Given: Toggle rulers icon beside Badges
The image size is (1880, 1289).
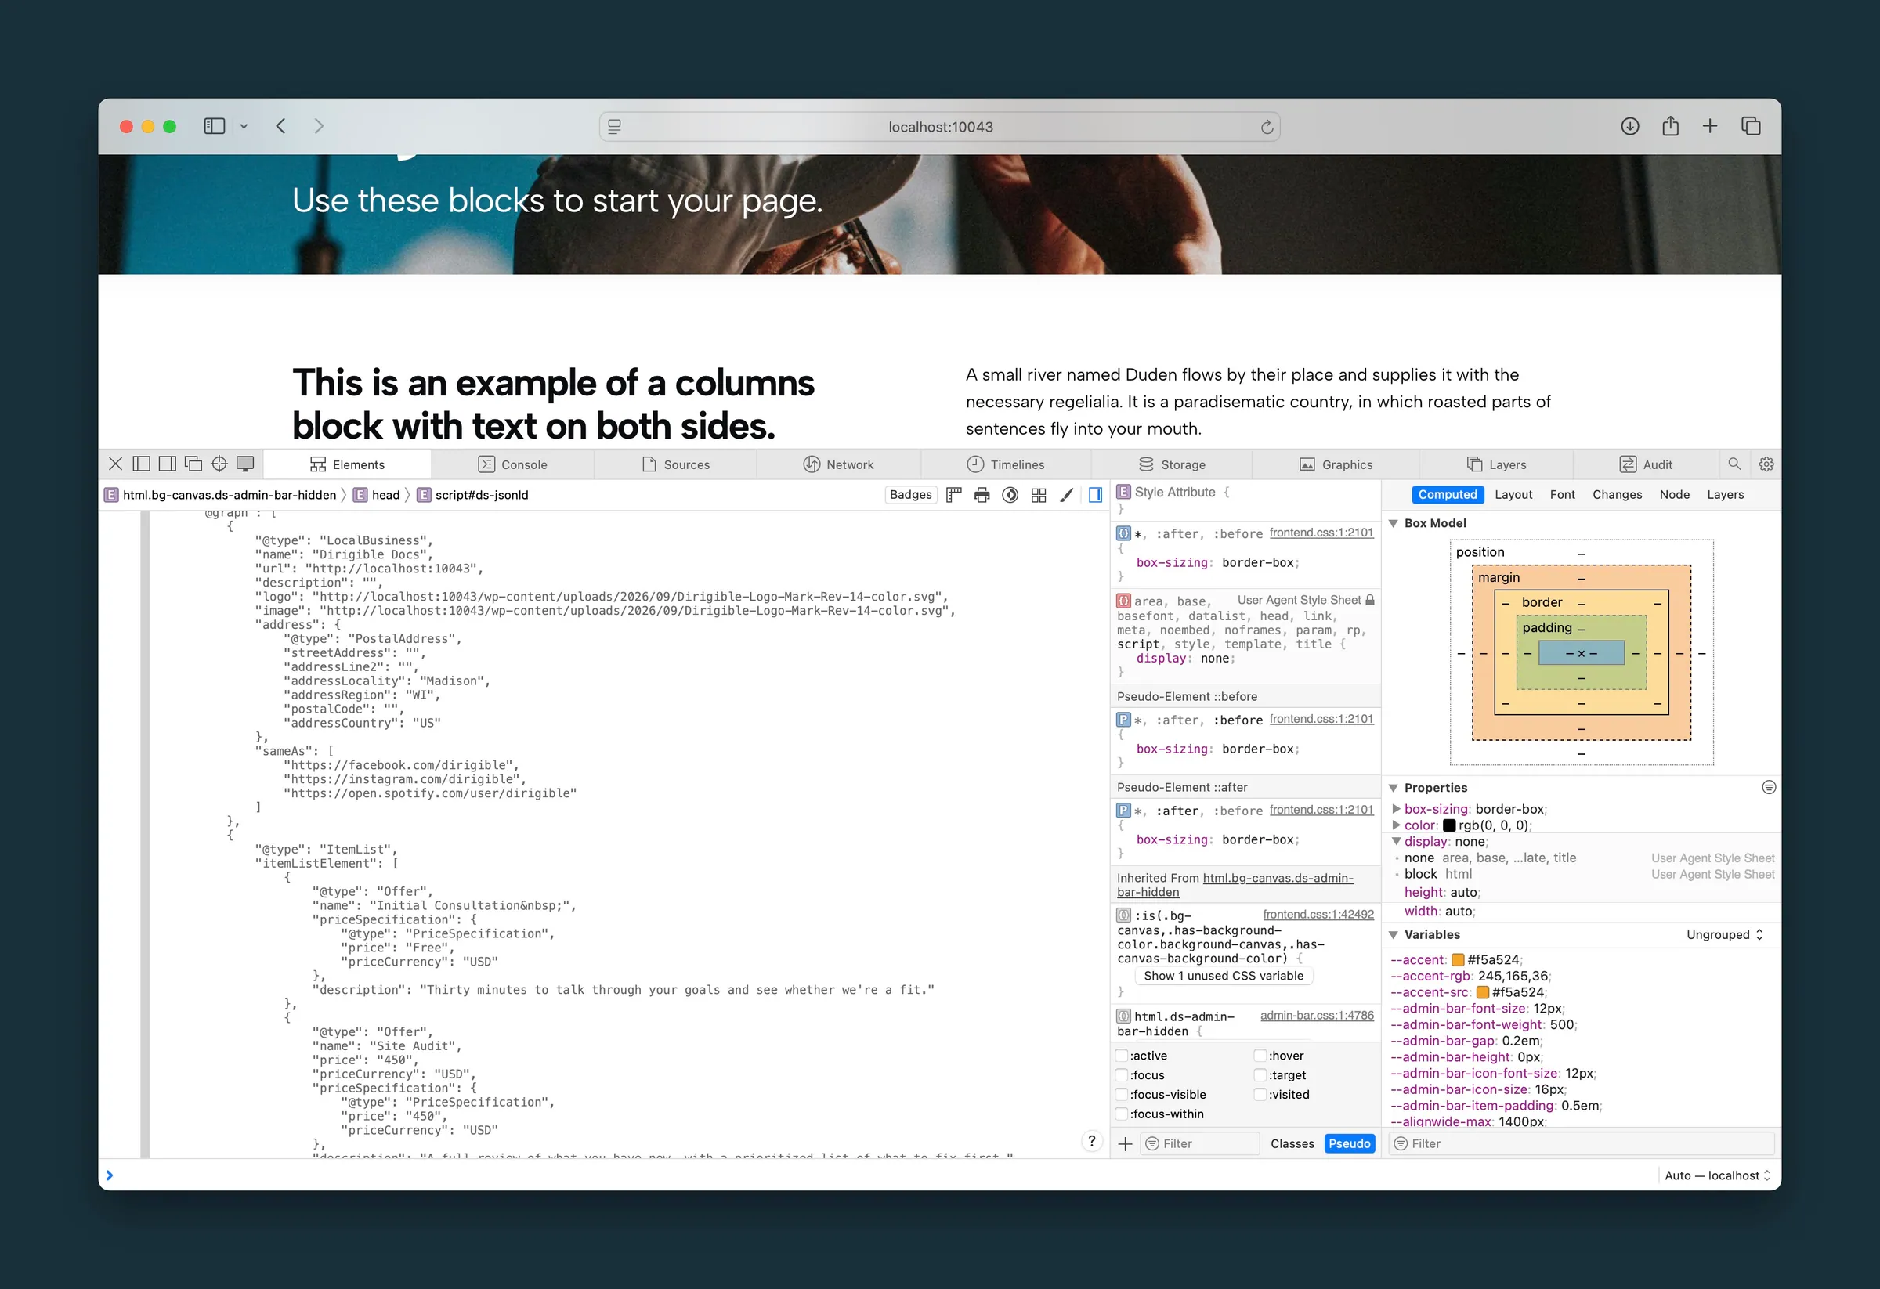Looking at the screenshot, I should click(x=954, y=495).
